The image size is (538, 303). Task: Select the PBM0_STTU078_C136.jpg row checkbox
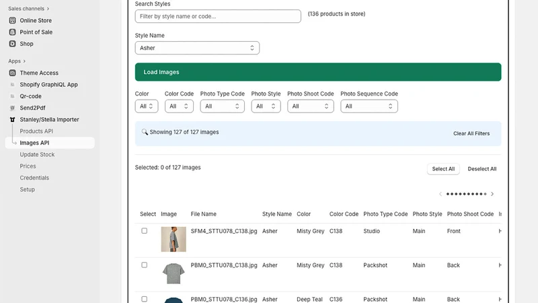coord(145,299)
